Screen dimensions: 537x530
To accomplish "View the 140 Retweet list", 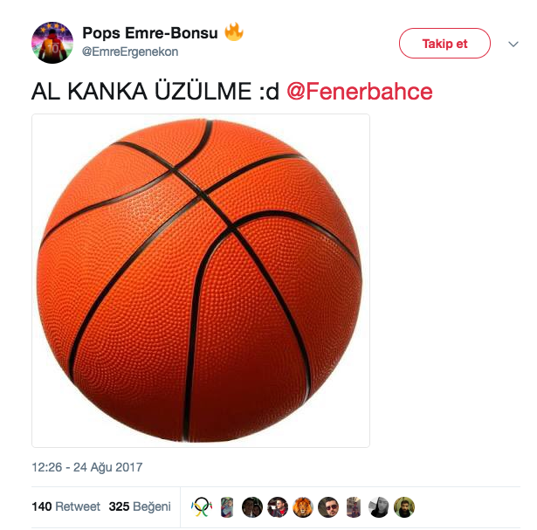I will (65, 506).
